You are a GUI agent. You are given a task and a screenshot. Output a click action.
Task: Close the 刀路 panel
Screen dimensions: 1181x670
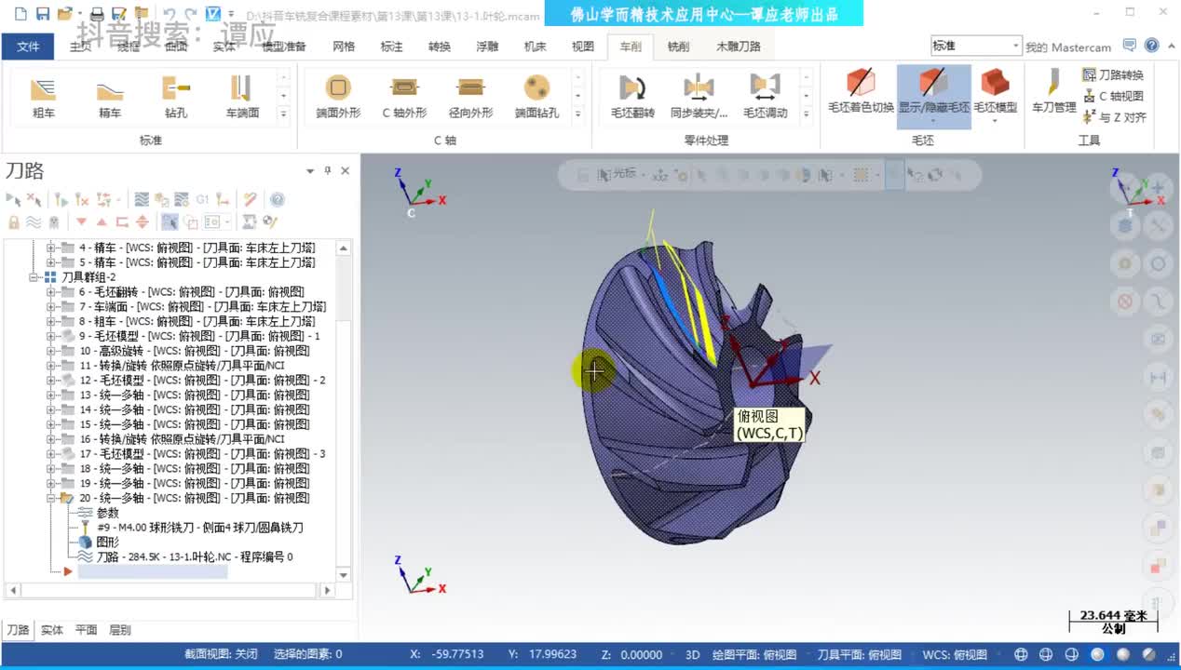point(345,171)
